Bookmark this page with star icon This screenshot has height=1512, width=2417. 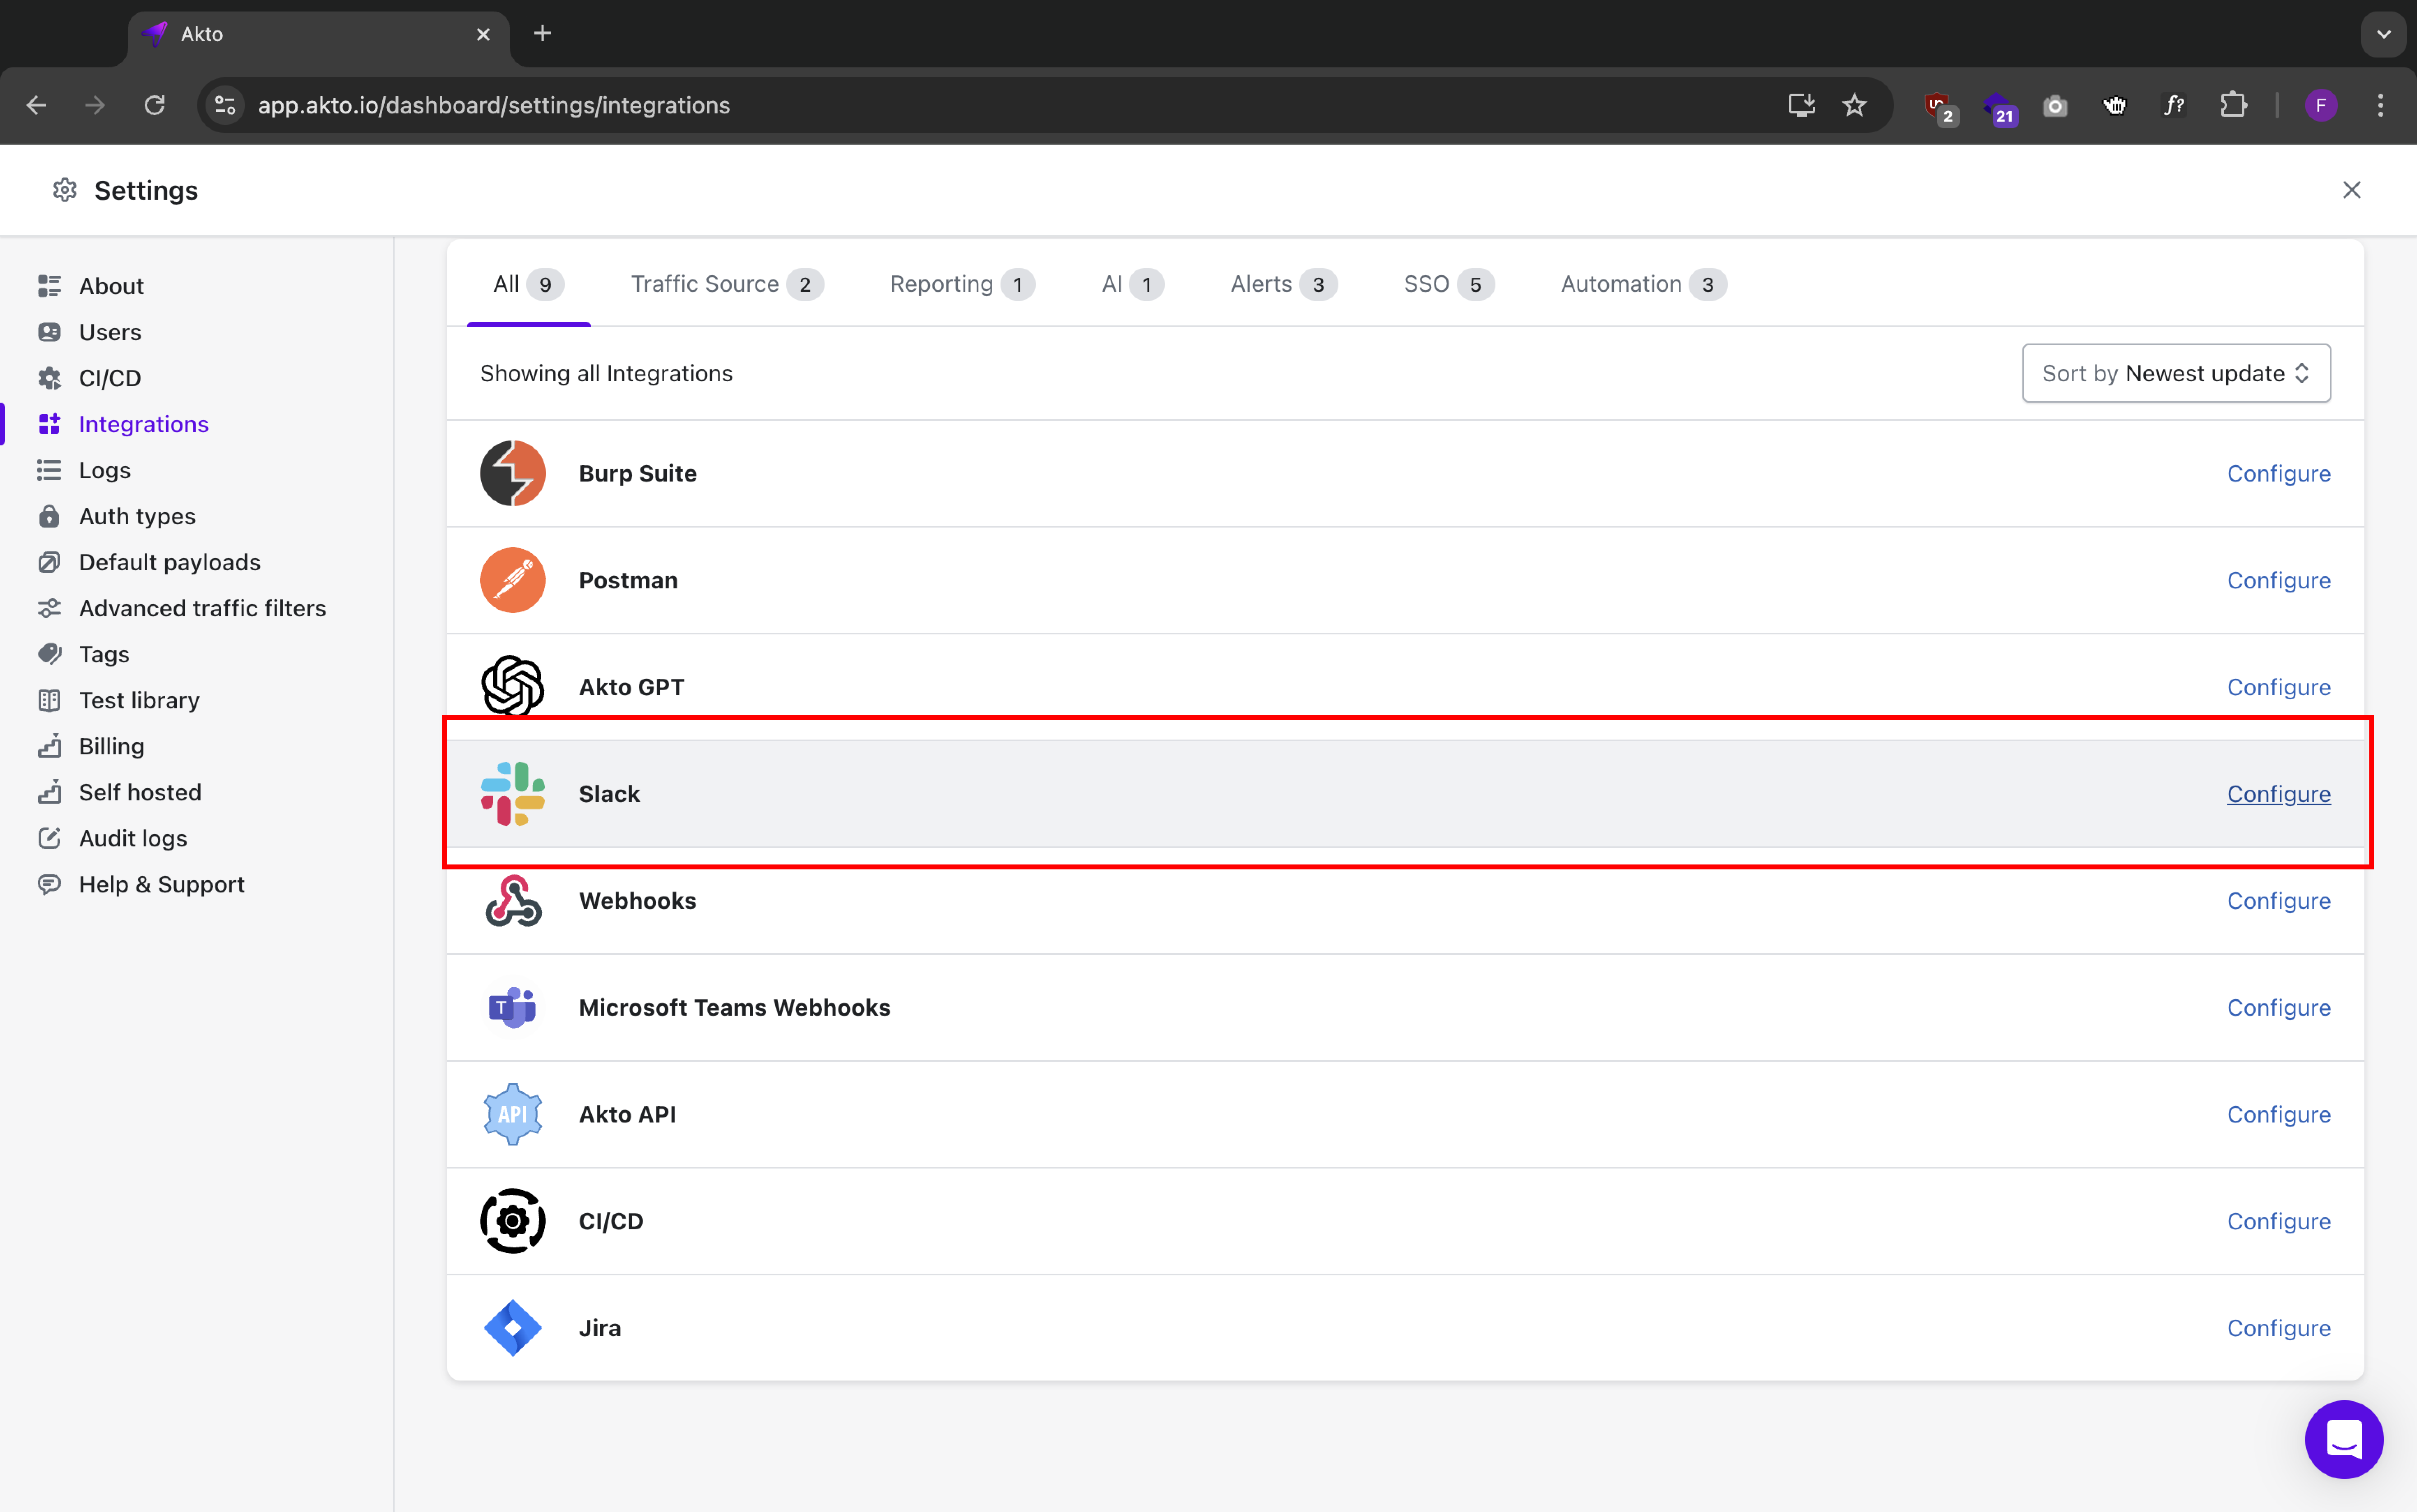coord(1854,105)
